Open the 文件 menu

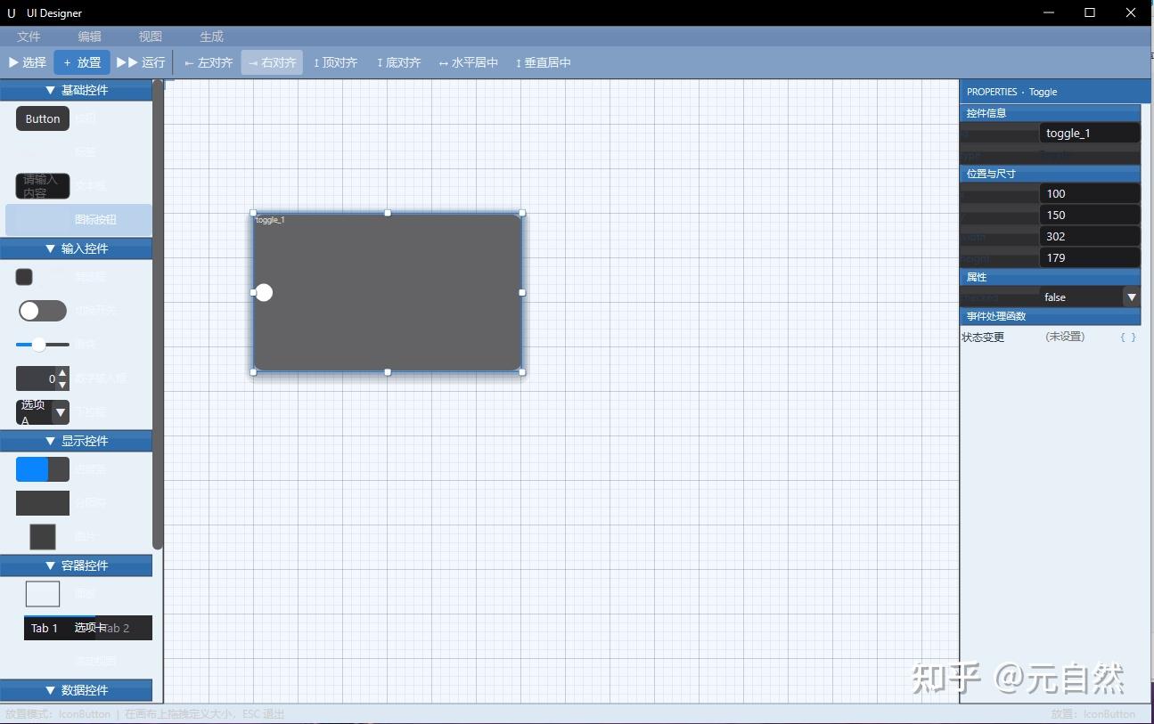click(29, 37)
